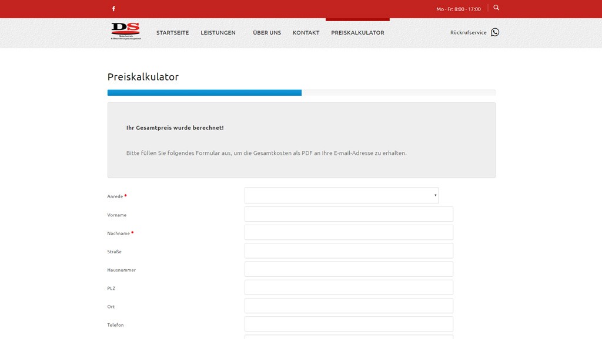The width and height of the screenshot is (602, 339).
Task: Open the Kontakt page
Action: click(x=306, y=33)
